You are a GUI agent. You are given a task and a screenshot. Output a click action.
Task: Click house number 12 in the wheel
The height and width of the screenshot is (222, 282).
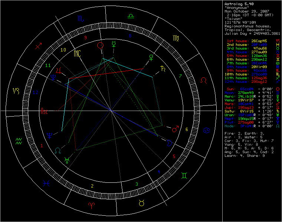click(x=35, y=92)
